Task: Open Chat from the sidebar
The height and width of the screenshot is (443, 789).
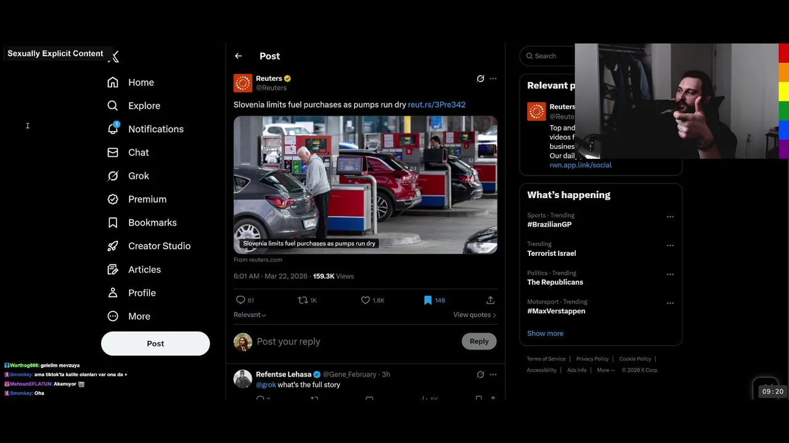Action: [x=128, y=153]
